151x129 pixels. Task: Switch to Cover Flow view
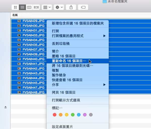tap(36, 7)
